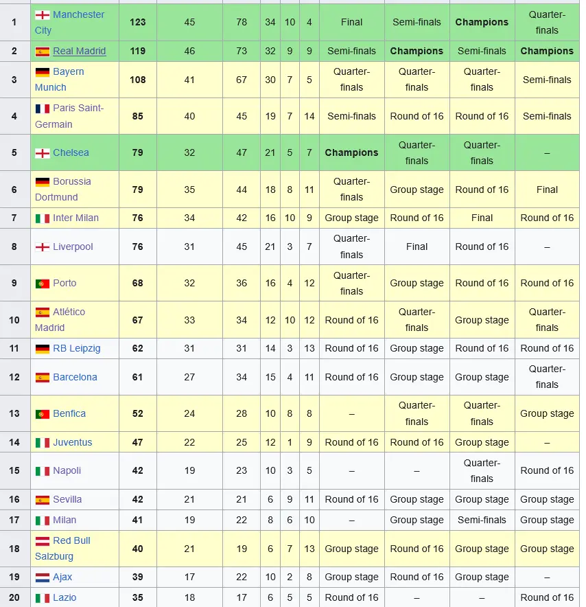Follow the Atlético Madrid link

(x=60, y=320)
